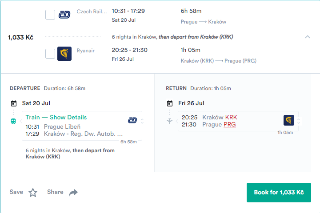The width and height of the screenshot is (320, 213).
Task: Click the Ryanair logo in the return card
Action: [289, 120]
